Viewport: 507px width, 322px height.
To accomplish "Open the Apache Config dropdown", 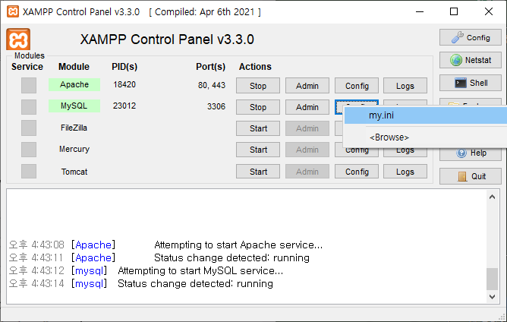I will (357, 86).
